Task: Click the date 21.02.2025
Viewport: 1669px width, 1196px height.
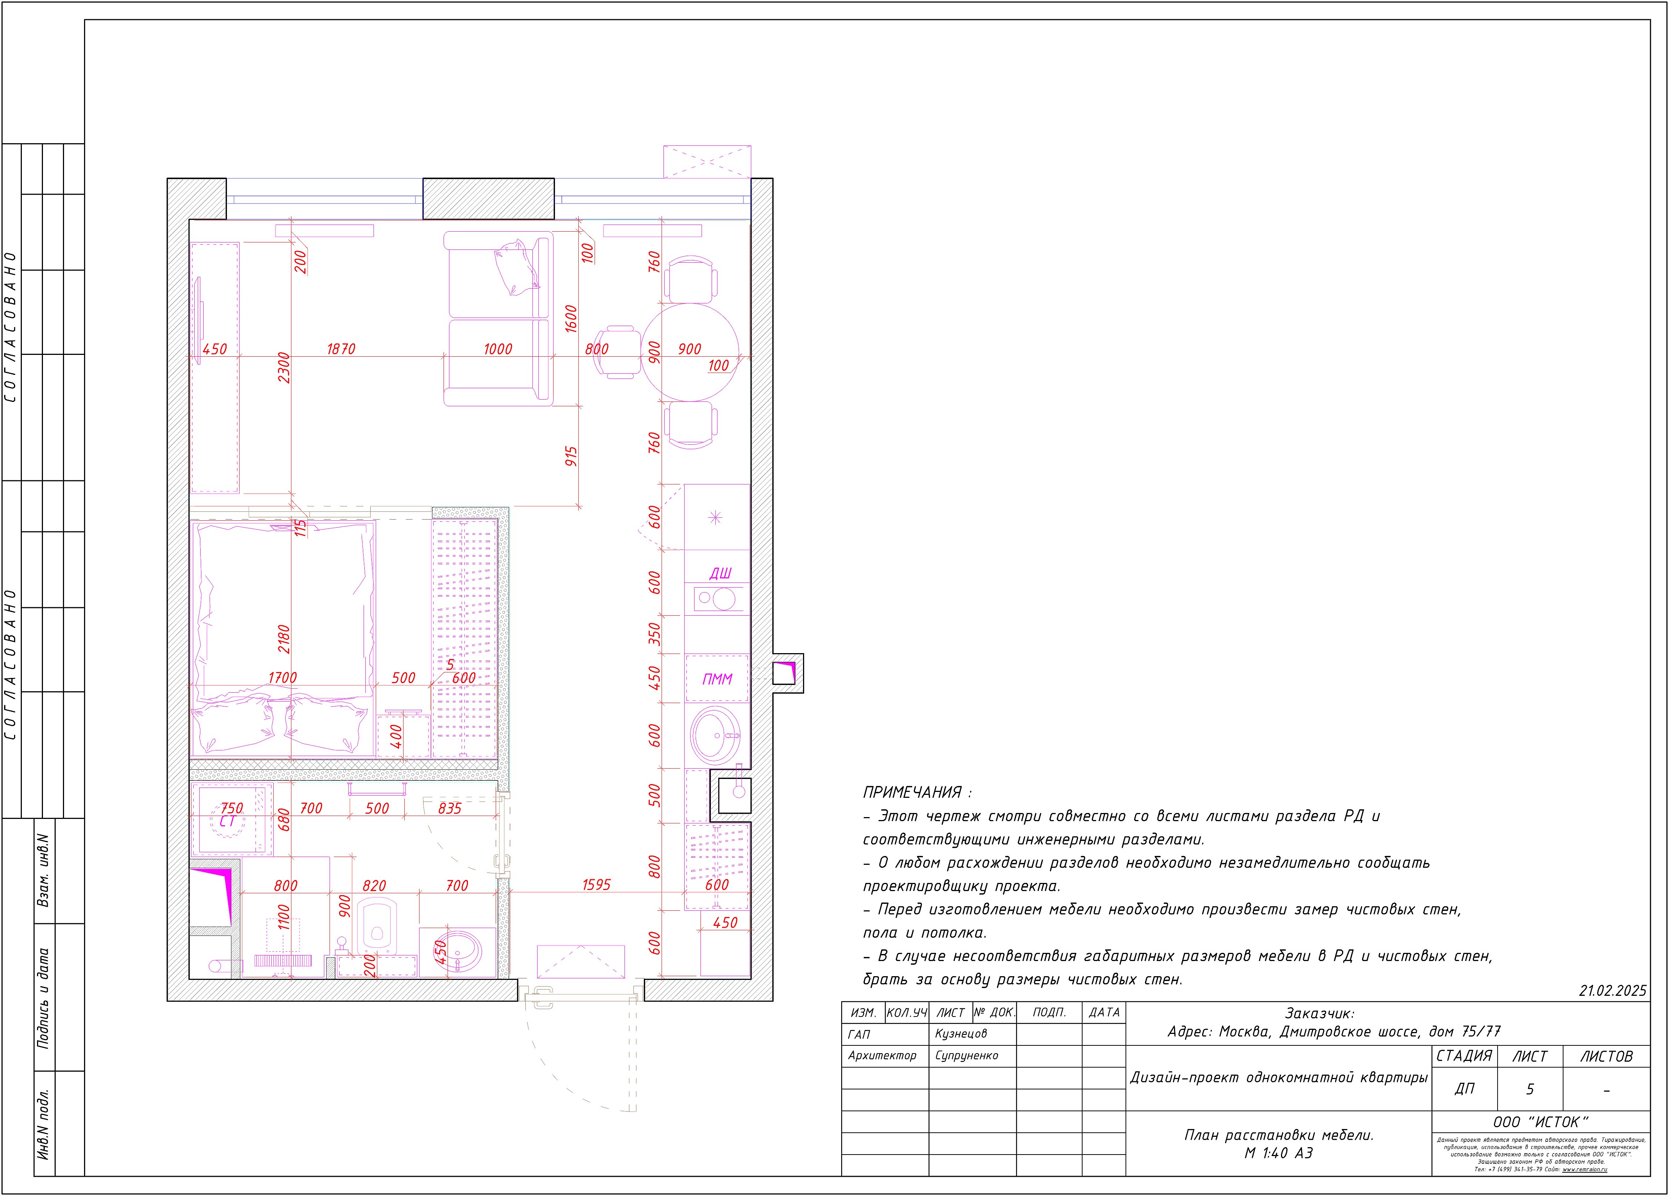Action: pyautogui.click(x=1612, y=990)
